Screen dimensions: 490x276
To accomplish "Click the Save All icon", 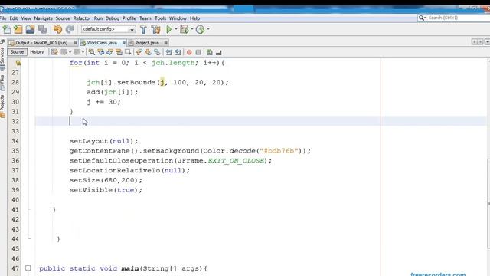I will point(43,29).
